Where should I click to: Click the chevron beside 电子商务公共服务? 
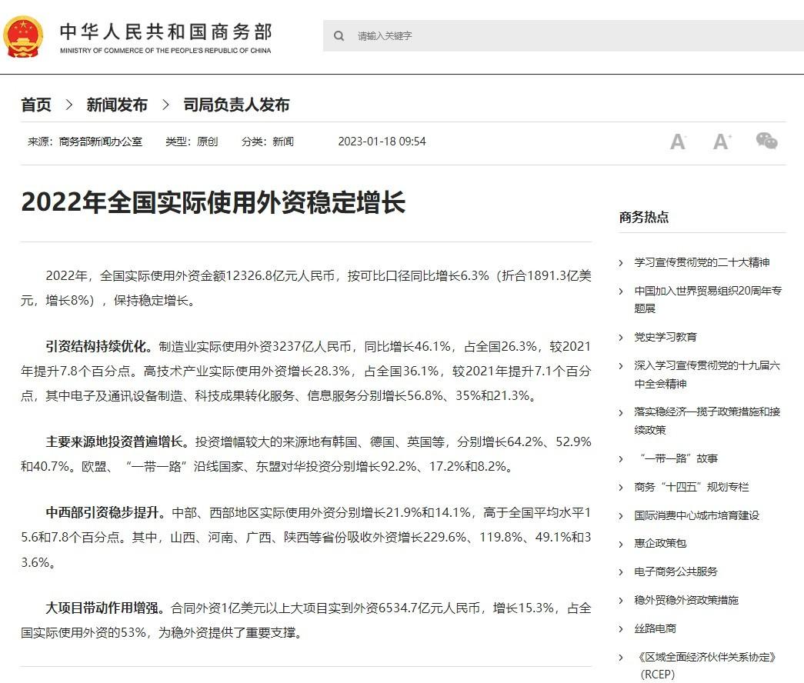pos(621,572)
